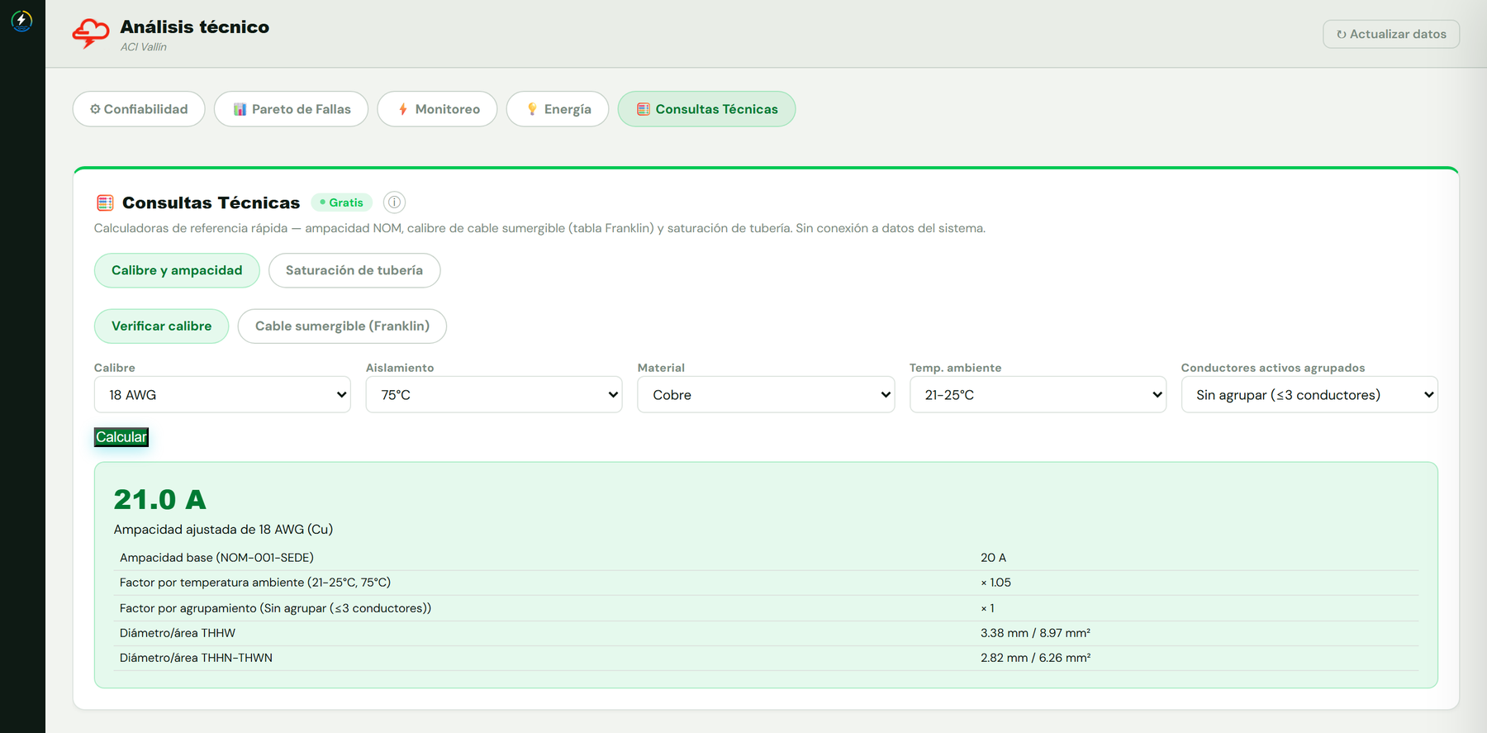1487x733 pixels.
Task: Click the Calcular button
Action: coord(121,437)
